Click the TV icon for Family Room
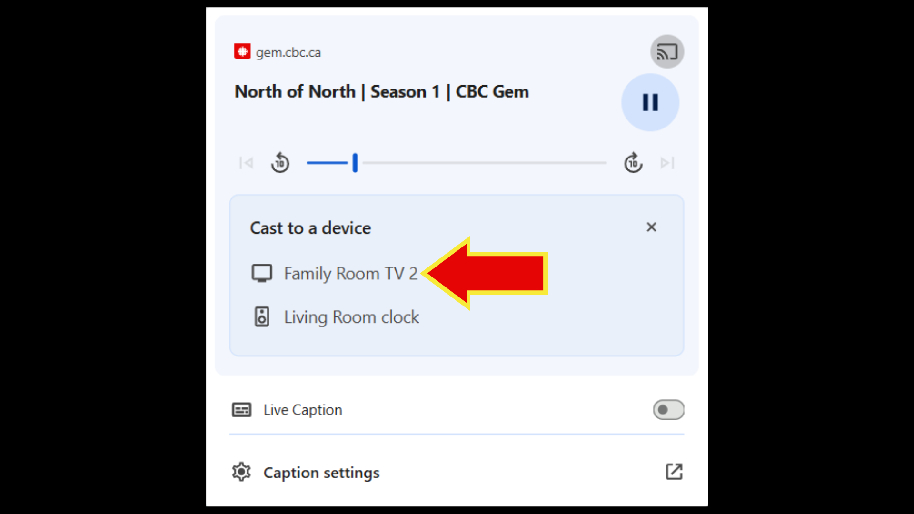The width and height of the screenshot is (914, 514). 262,274
